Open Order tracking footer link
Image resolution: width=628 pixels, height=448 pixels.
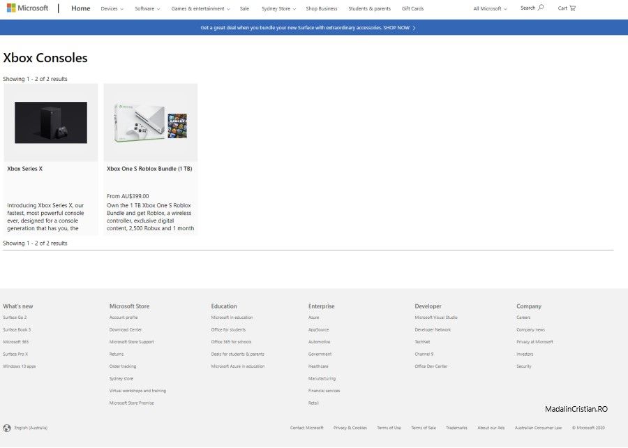pos(123,366)
